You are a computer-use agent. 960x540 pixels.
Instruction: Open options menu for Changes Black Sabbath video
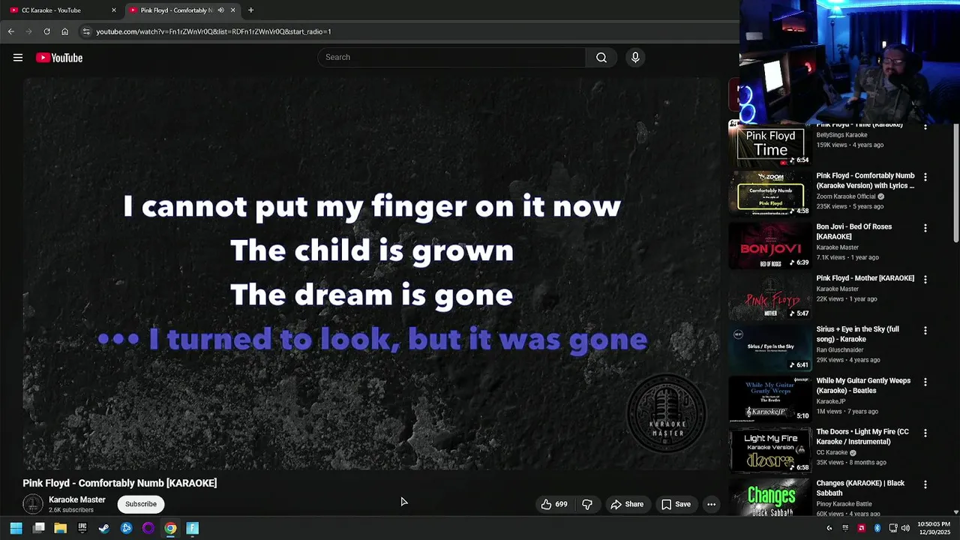[925, 484]
